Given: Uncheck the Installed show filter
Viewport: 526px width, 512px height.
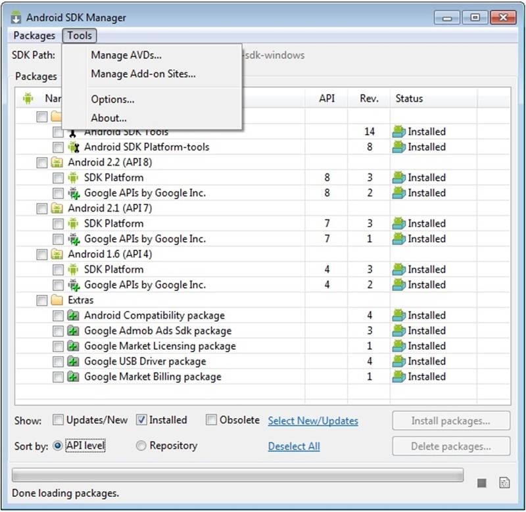Looking at the screenshot, I should pyautogui.click(x=141, y=420).
